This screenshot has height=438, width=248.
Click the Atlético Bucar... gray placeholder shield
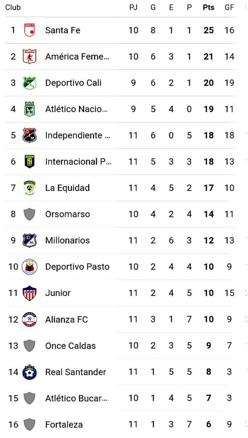[x=29, y=398]
